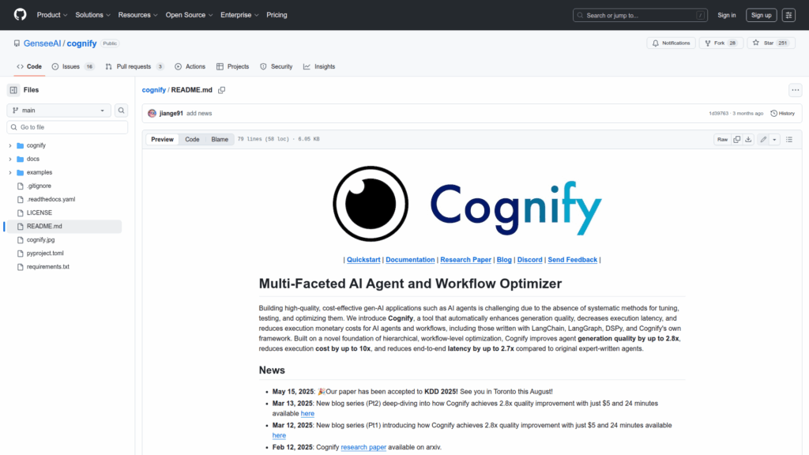This screenshot has height=455, width=809.
Task: Go to the Pull requests tab
Action: 134,67
